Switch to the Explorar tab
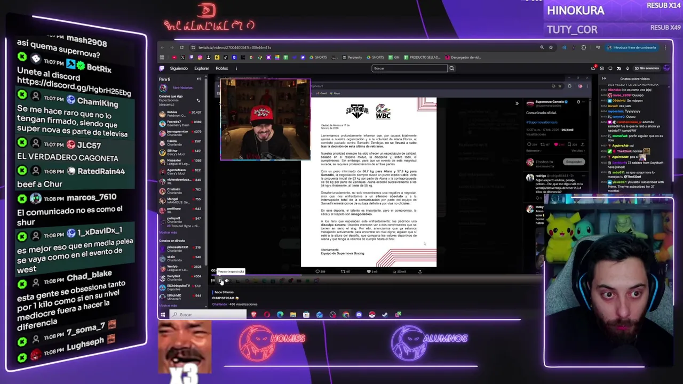The height and width of the screenshot is (384, 683). point(202,68)
